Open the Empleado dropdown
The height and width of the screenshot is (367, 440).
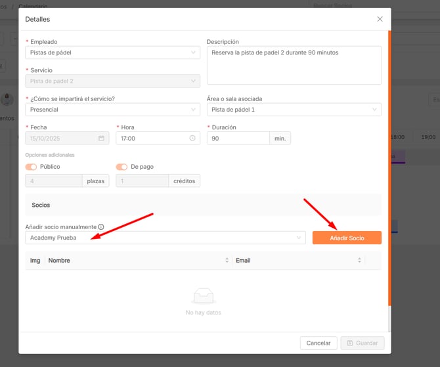click(x=112, y=53)
